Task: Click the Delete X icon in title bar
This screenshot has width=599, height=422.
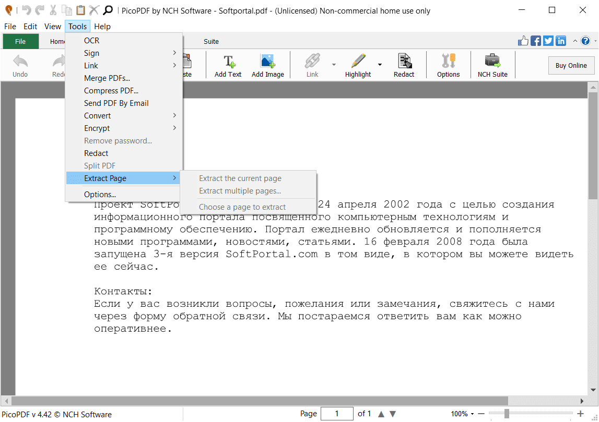Action: (94, 10)
